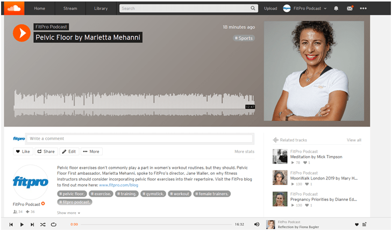Open MoonWalk London 2019 related track
Screen dimensions: 392x231
[324, 178]
